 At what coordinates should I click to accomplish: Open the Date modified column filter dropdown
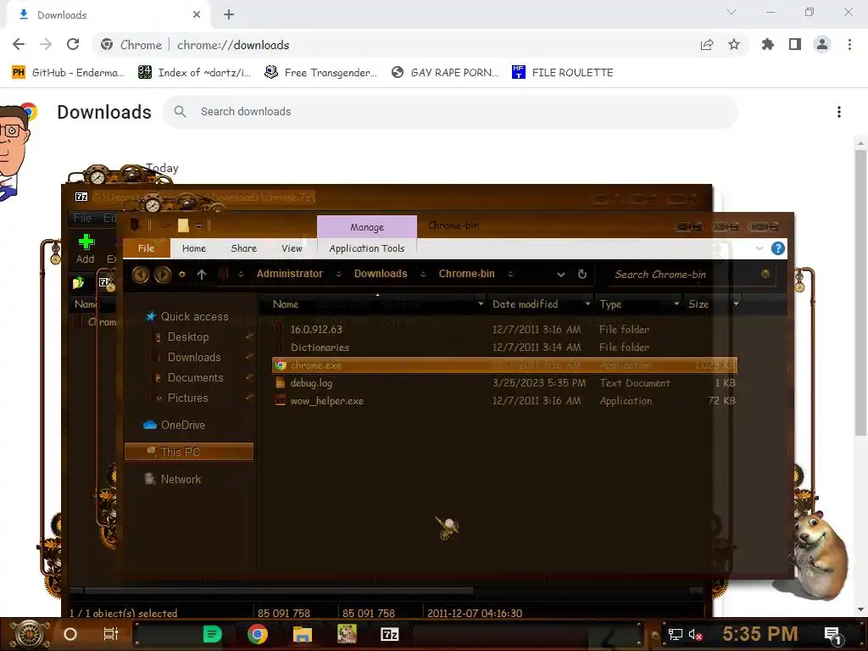click(x=587, y=304)
